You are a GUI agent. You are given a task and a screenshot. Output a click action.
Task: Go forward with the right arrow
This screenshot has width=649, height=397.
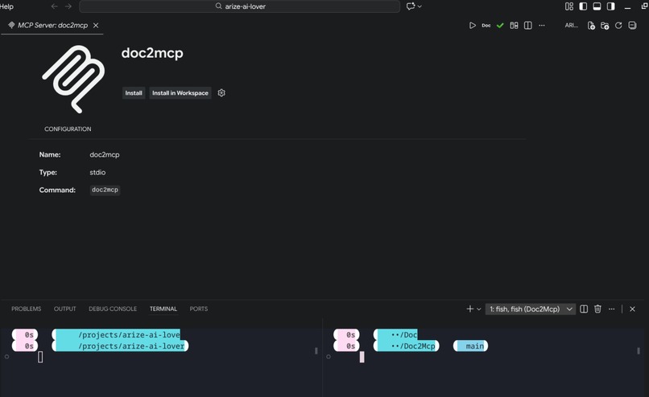(x=68, y=6)
